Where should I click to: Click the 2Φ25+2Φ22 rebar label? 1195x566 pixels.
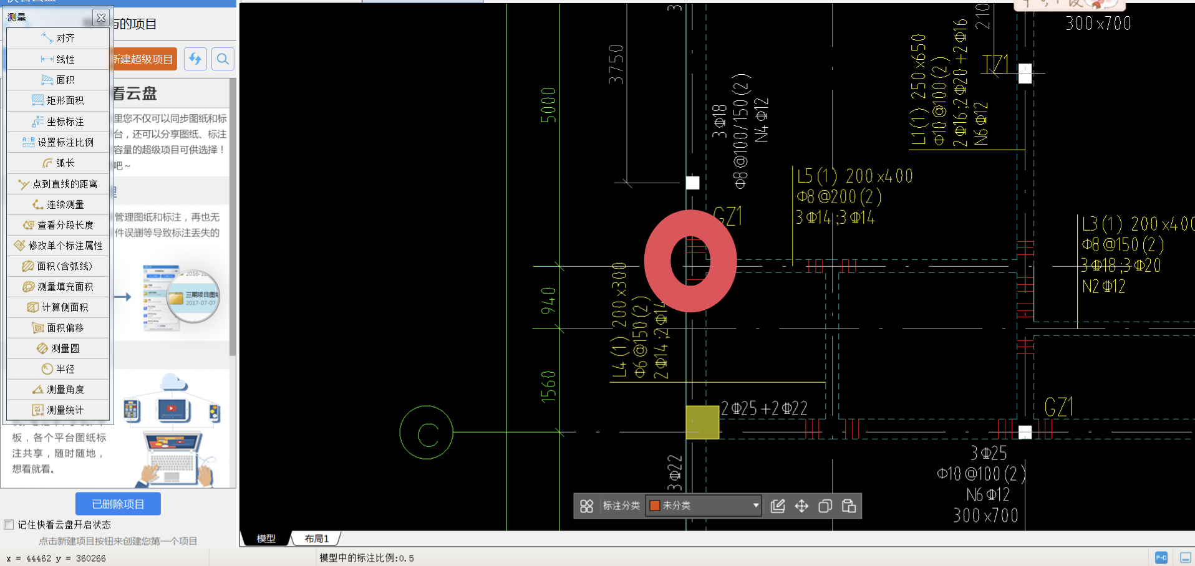[764, 408]
